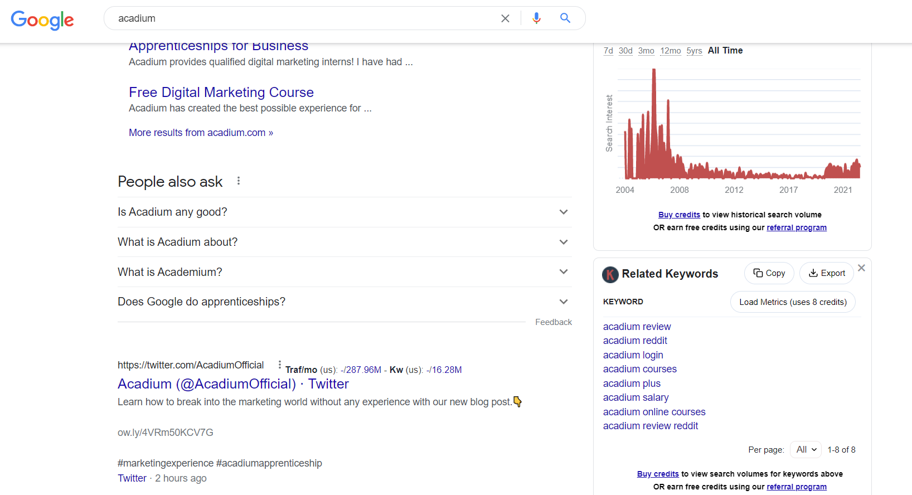The height and width of the screenshot is (495, 912).
Task: Click the ow.ly/4VRm50KCV7G link text
Action: [x=166, y=433]
